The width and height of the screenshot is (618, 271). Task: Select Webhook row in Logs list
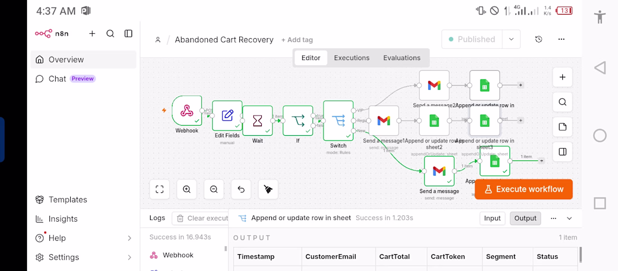point(184,255)
